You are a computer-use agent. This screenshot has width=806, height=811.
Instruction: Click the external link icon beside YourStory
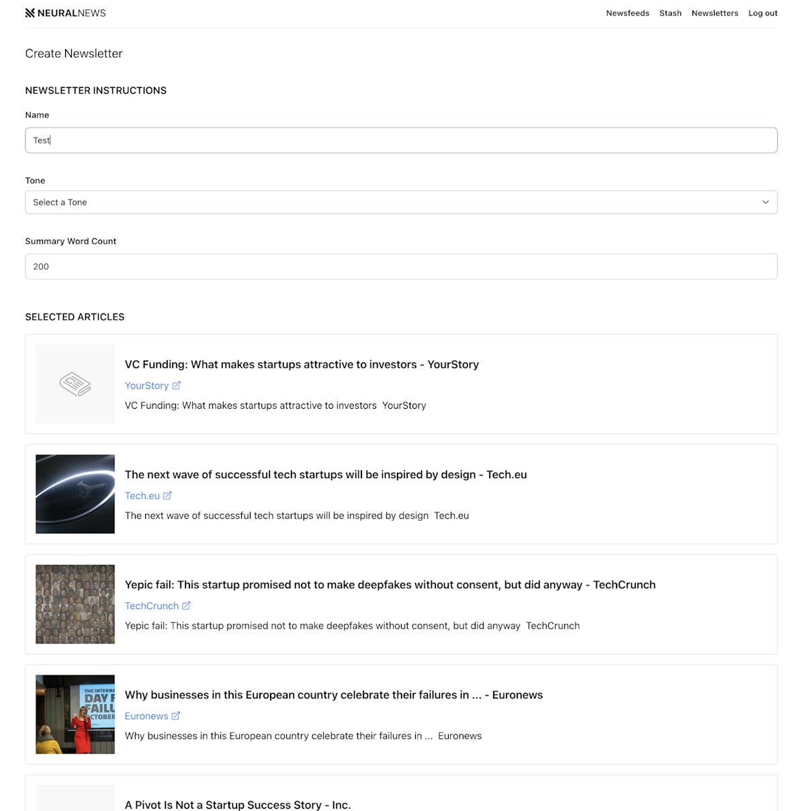[177, 385]
